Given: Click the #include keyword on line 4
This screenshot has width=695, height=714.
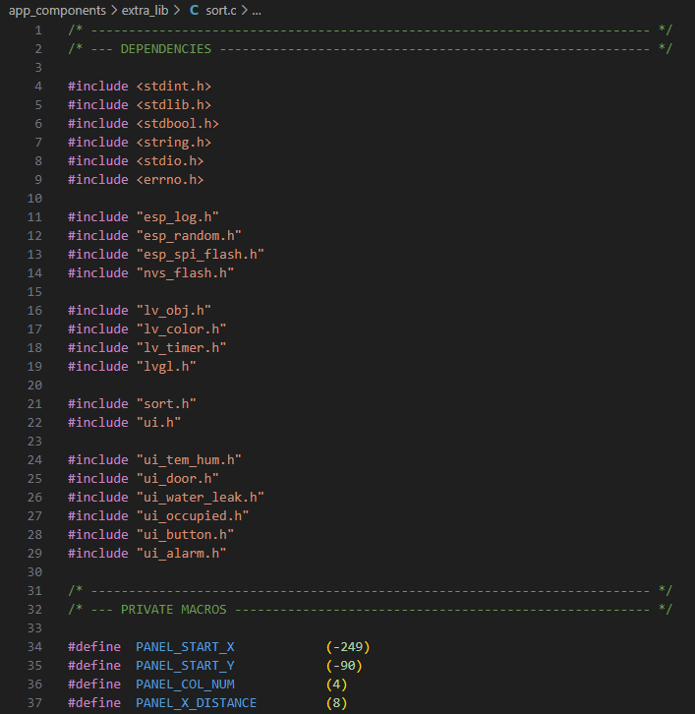Looking at the screenshot, I should 98,87.
